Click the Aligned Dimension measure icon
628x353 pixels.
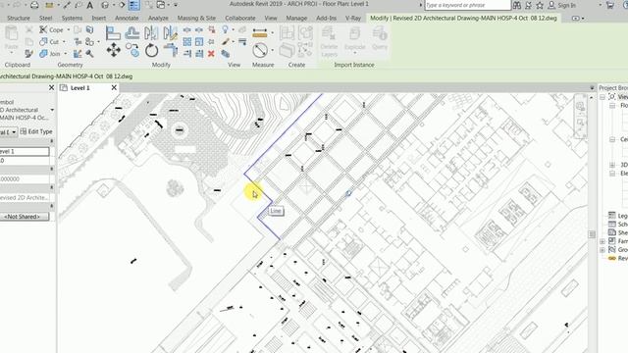[260, 33]
